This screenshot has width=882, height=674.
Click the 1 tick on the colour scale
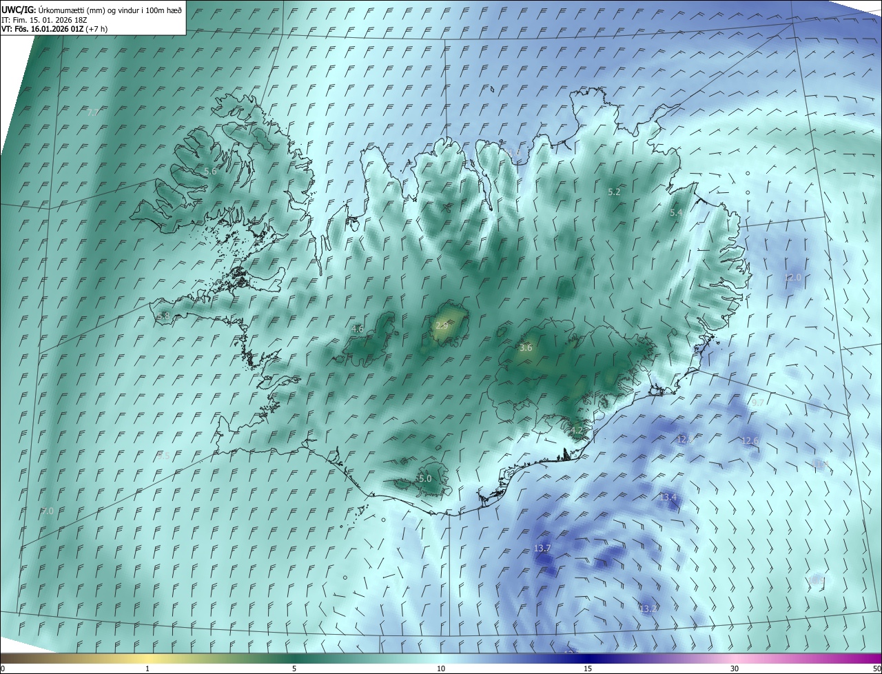147,669
